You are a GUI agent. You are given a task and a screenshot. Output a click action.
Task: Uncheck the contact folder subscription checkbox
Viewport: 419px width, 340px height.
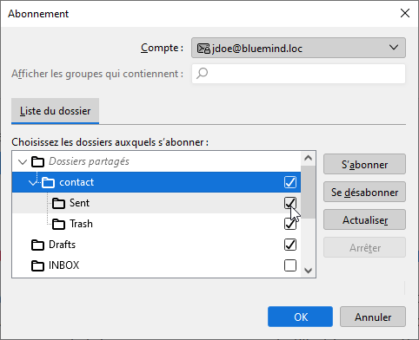[x=290, y=182]
